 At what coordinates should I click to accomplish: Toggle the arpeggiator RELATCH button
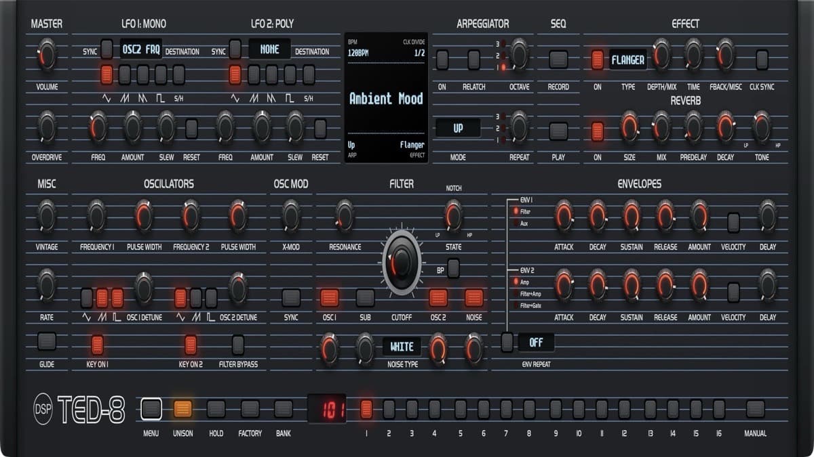474,60
